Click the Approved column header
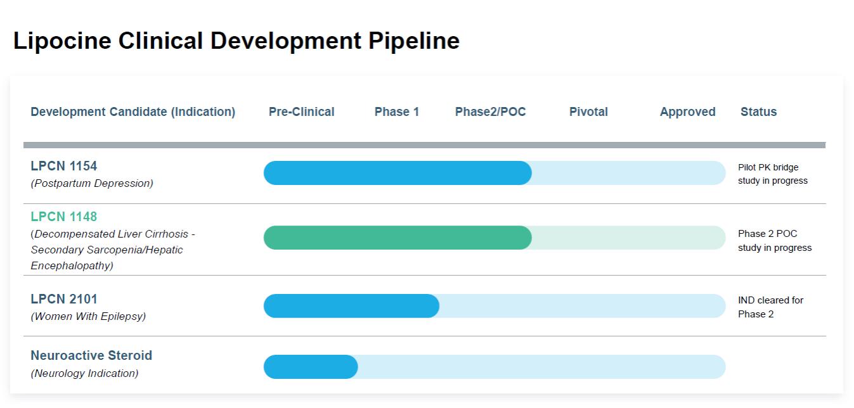This screenshot has height=408, width=854. [x=687, y=112]
